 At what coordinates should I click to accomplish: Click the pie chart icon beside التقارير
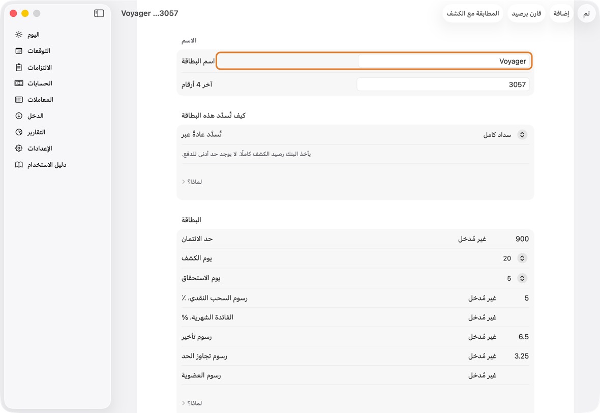tap(19, 132)
